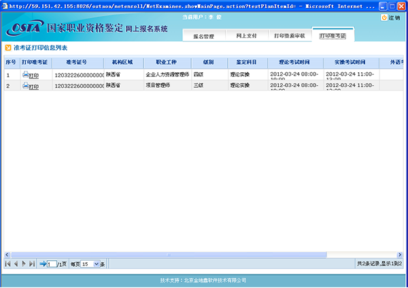
Task: Maximize the Internet Explorer window
Action: [x=392, y=5]
